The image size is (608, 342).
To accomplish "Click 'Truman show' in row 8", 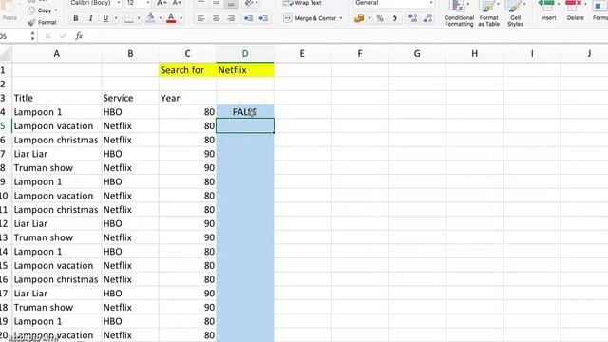I will point(57,168).
